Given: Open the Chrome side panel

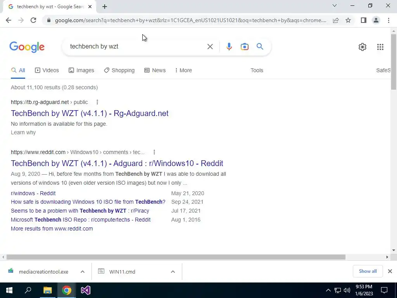Looking at the screenshot, I should tap(364, 20).
